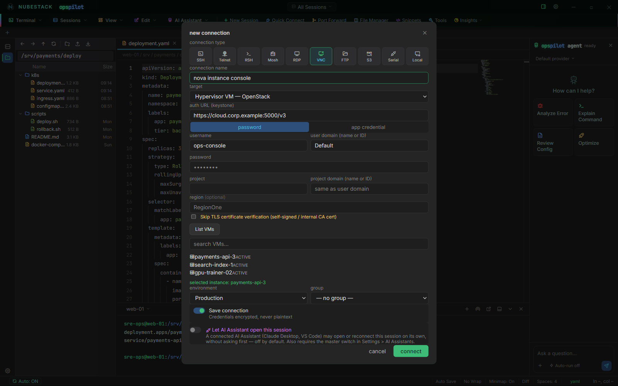Toggle Minimap: On in status bar

501,381
